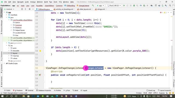Click the error count indicator in editor
The width and height of the screenshot is (175, 98).
point(161,13)
